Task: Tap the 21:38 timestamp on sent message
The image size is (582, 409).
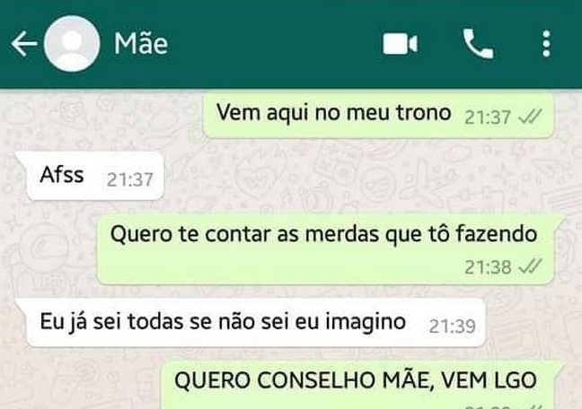Action: (488, 267)
